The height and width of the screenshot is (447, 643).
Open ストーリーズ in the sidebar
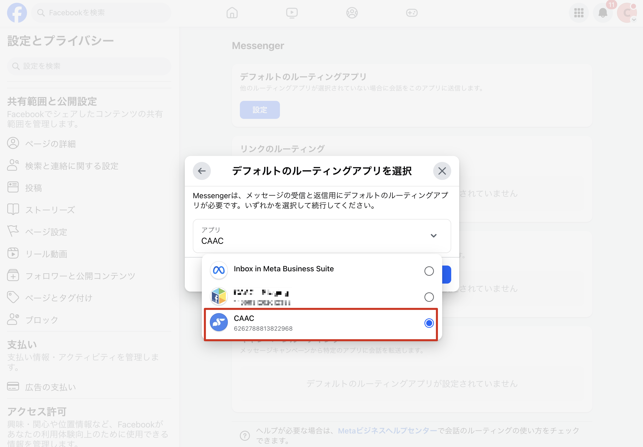(x=89, y=210)
